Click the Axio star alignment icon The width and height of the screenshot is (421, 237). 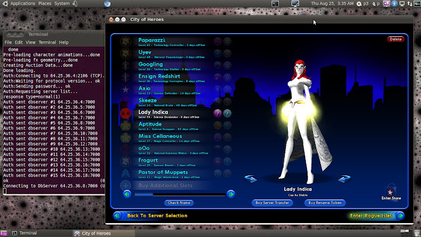click(125, 90)
